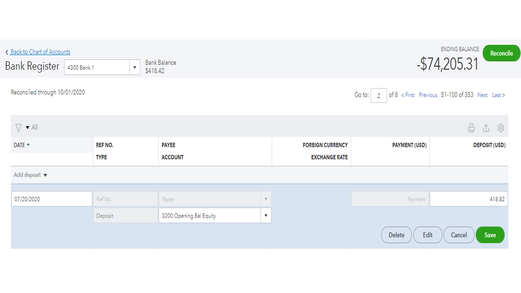Cancel the deposit entry
This screenshot has width=521, height=293.
click(459, 235)
